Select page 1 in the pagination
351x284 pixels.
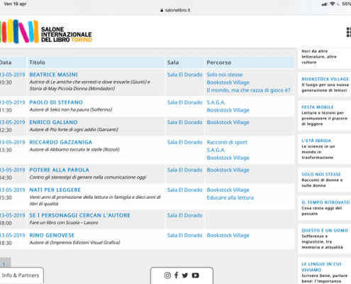tap(4, 264)
